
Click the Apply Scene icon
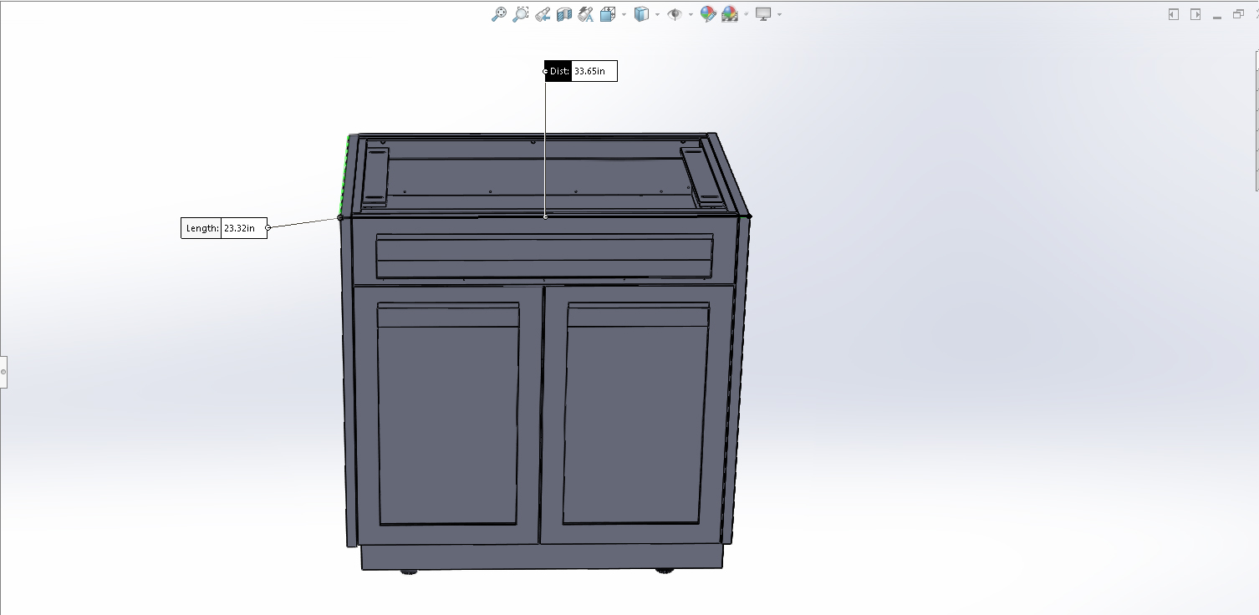[x=730, y=14]
